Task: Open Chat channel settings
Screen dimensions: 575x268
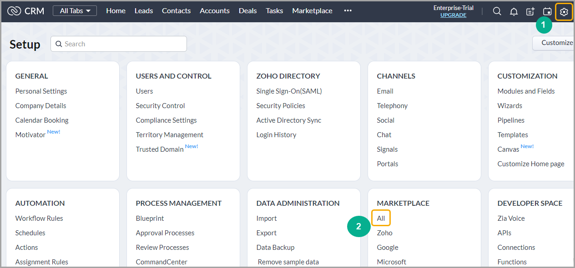Action: click(x=384, y=135)
